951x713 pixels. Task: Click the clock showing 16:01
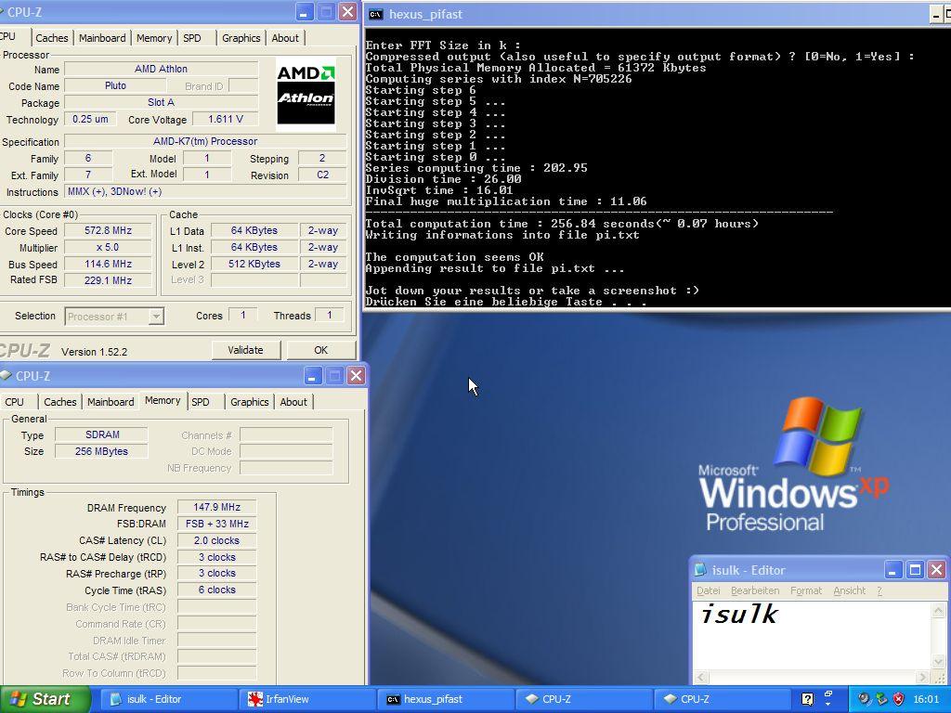click(926, 699)
